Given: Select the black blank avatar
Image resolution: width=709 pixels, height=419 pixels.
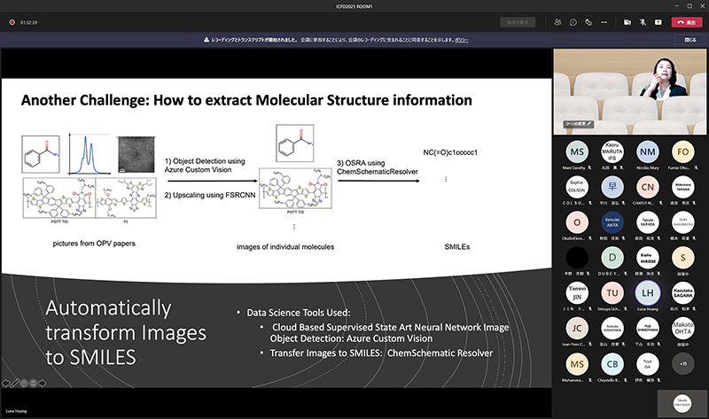Looking at the screenshot, I should pos(577,258).
